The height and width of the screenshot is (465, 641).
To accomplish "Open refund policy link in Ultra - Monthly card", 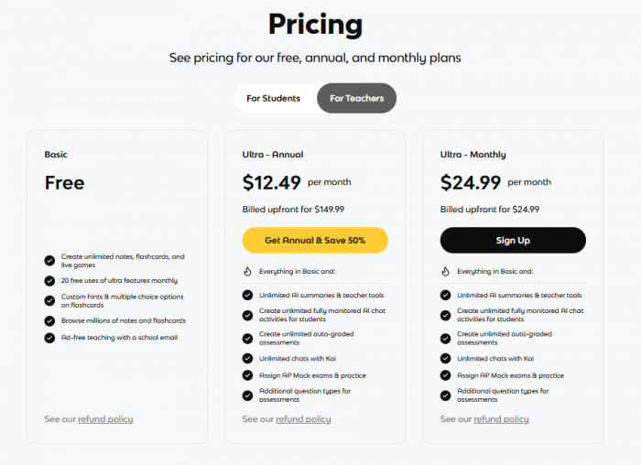I will click(501, 419).
